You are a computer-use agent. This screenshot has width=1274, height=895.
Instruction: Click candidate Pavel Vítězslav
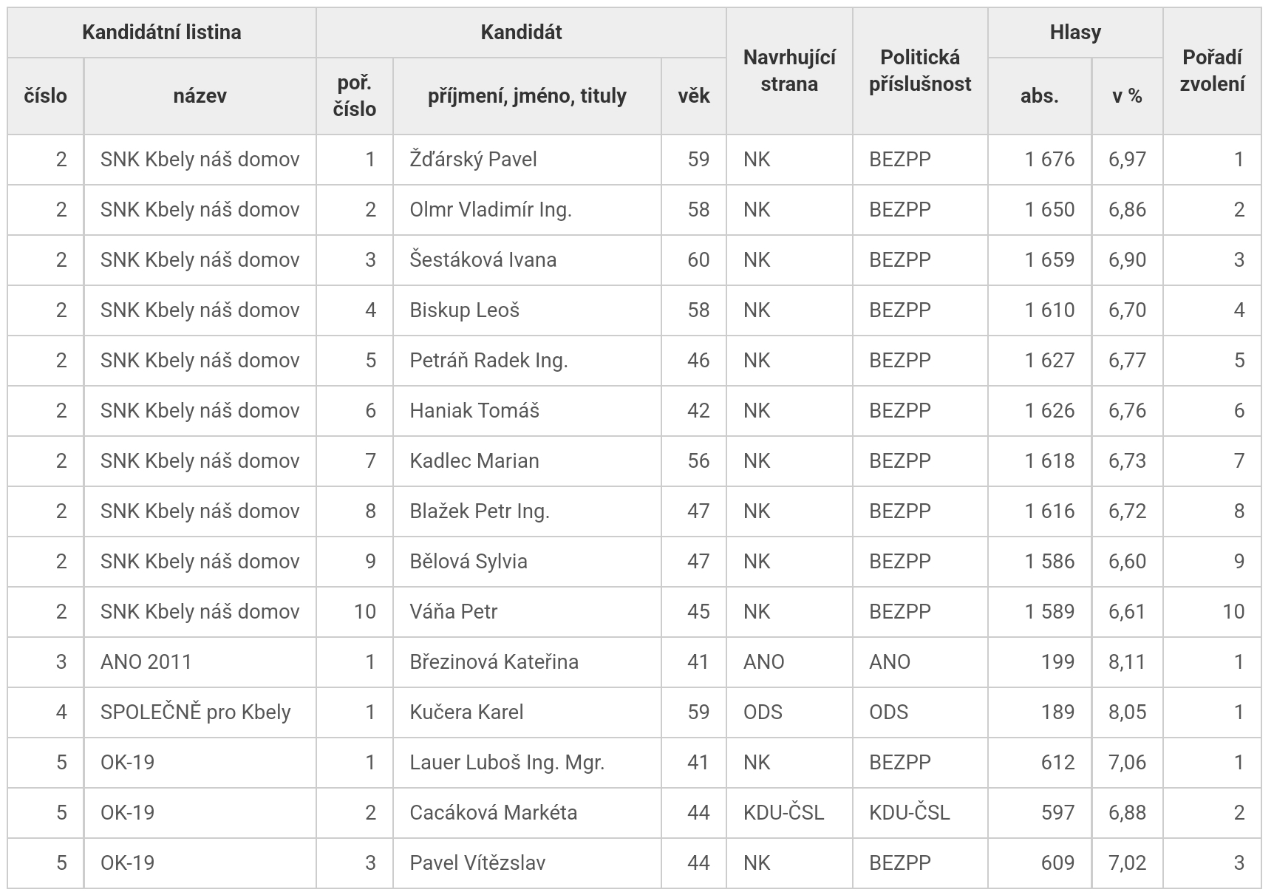point(477,863)
